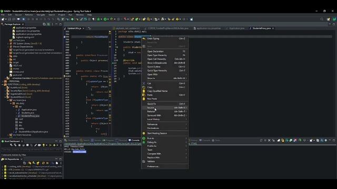Click the toolbar Quick Access search icon
This screenshot has height=189, width=337.
pos(322,19)
